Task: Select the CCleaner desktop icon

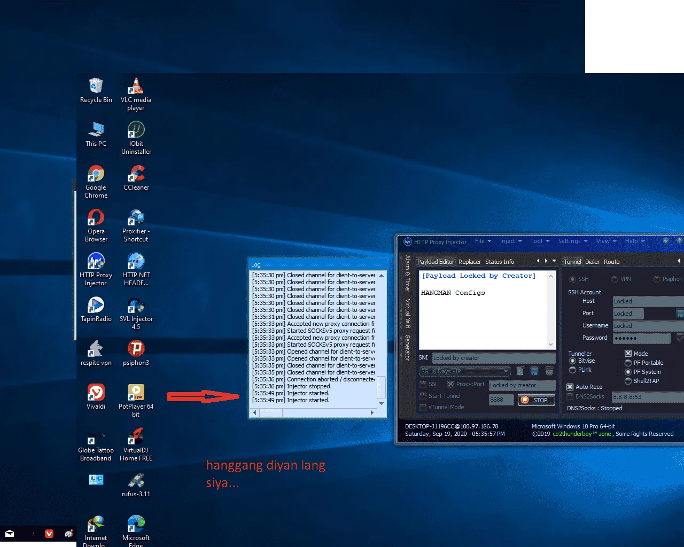Action: (x=136, y=178)
